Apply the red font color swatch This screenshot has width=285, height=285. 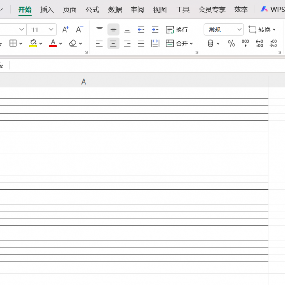pyautogui.click(x=53, y=44)
